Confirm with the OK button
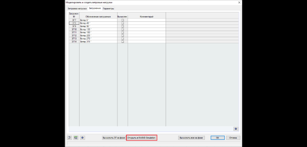307x147 pixels. click(x=217, y=138)
